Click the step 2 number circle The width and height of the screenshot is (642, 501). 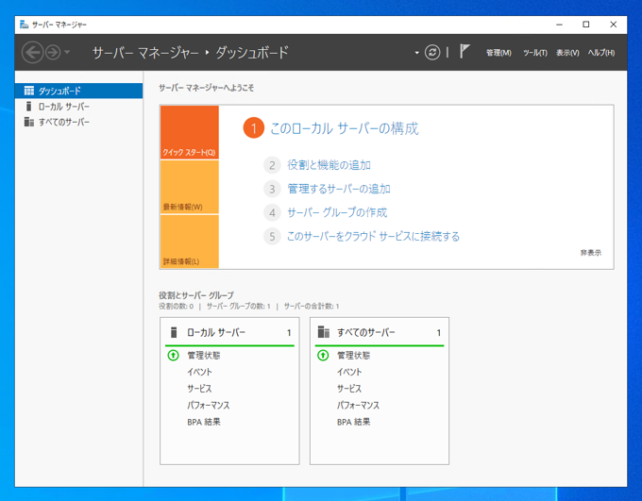click(x=272, y=165)
